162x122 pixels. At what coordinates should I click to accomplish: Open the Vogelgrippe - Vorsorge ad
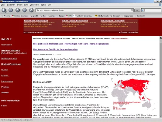coord(112,21)
